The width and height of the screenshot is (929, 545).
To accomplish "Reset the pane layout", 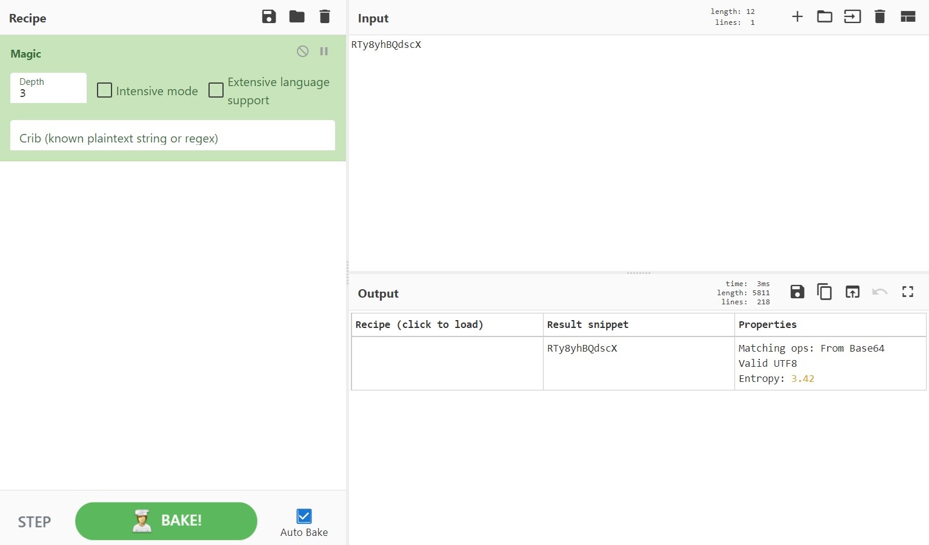I will tap(908, 17).
